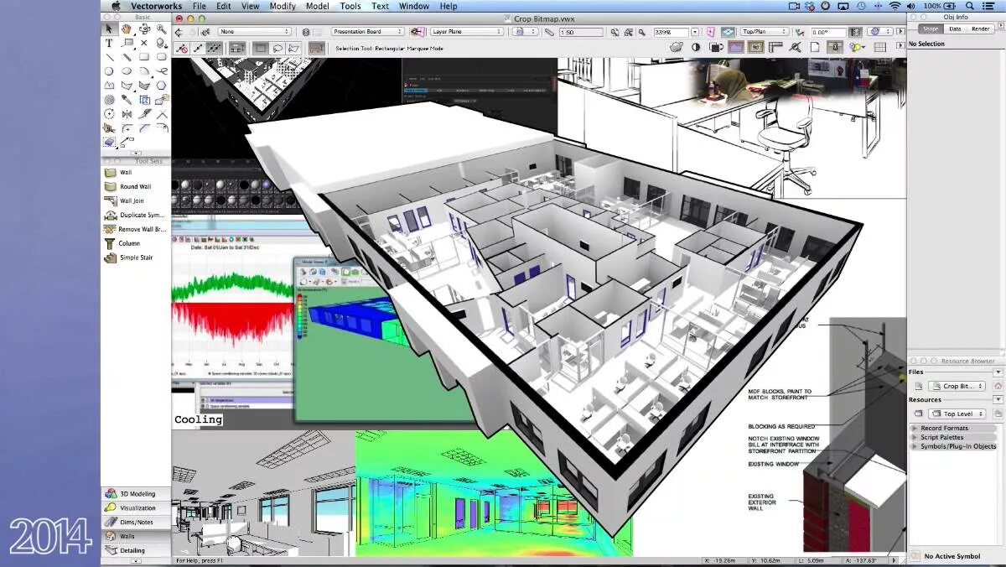Select the Rectangle tool
Screen dimensions: 1006x567
(x=144, y=57)
